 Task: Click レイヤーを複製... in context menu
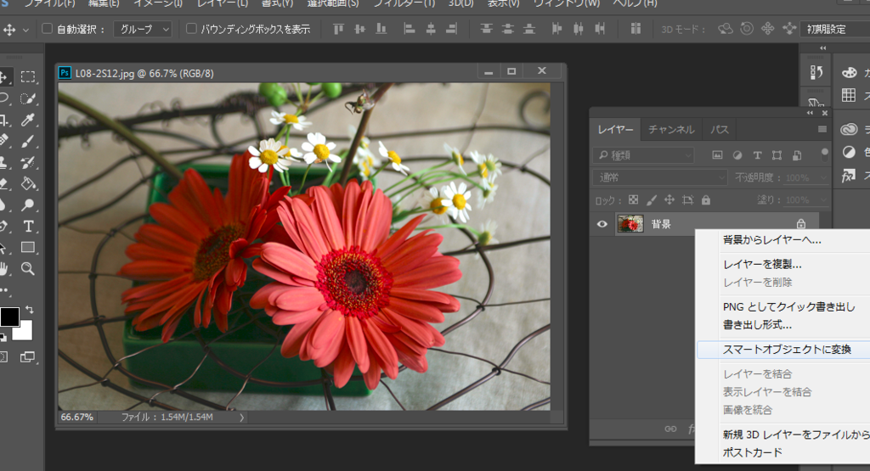point(762,264)
